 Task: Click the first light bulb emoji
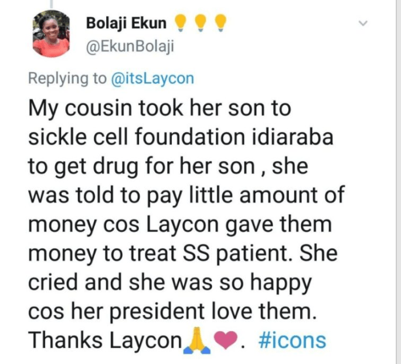click(181, 23)
